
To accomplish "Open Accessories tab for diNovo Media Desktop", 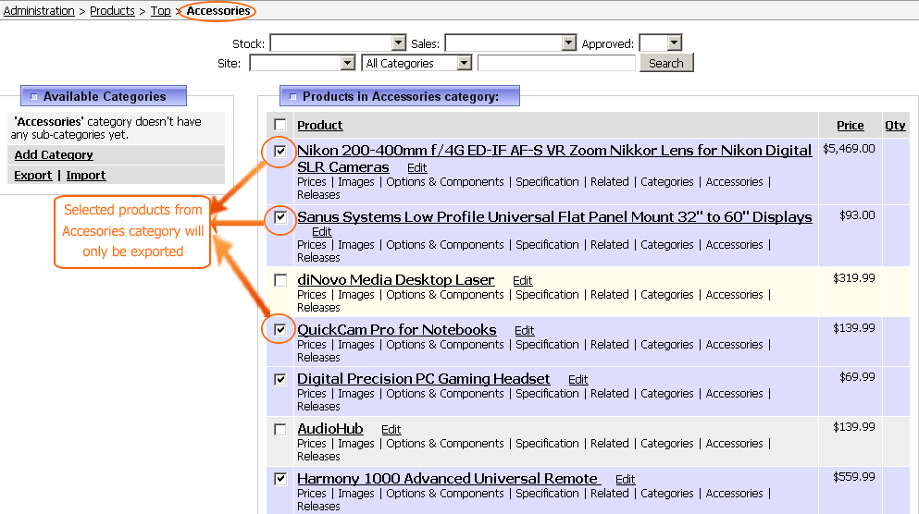I will [x=735, y=295].
